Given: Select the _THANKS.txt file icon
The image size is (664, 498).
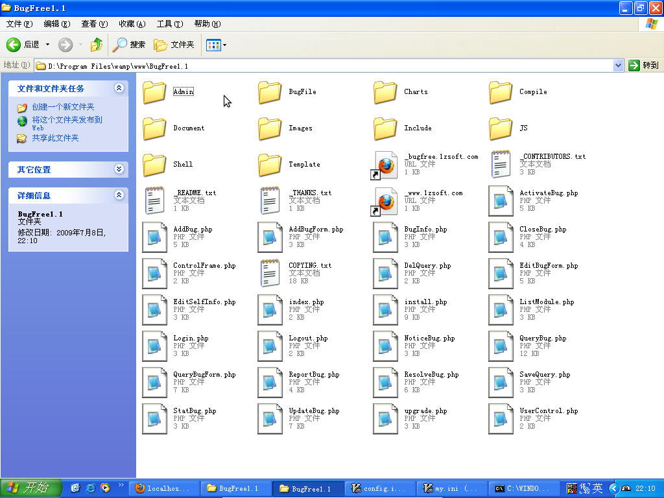Looking at the screenshot, I should pos(270,201).
